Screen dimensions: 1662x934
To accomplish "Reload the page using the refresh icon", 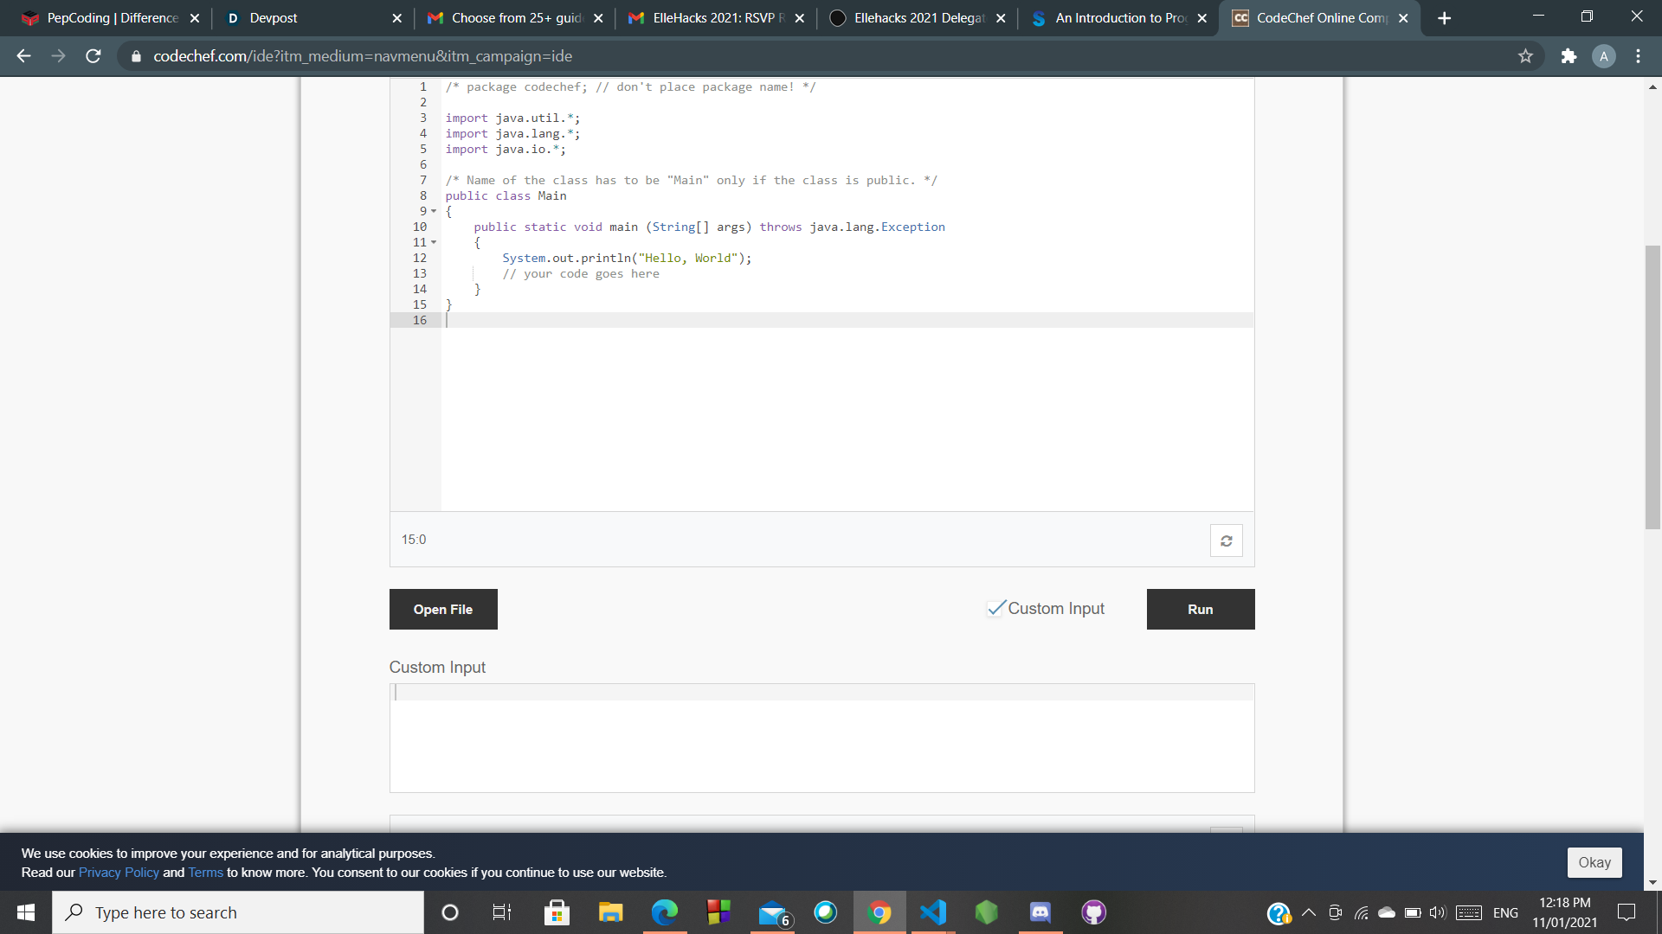I will [x=93, y=56].
